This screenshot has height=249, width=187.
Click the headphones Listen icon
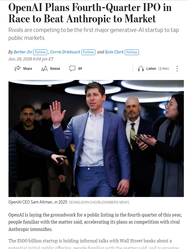pyautogui.click(x=141, y=69)
